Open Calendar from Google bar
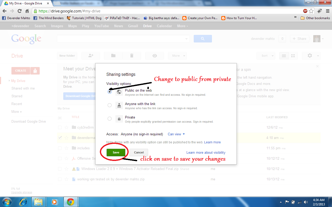332x207 pixels. (x=164, y=26)
